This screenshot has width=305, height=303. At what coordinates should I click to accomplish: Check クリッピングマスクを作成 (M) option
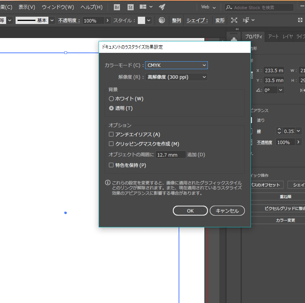click(x=111, y=144)
